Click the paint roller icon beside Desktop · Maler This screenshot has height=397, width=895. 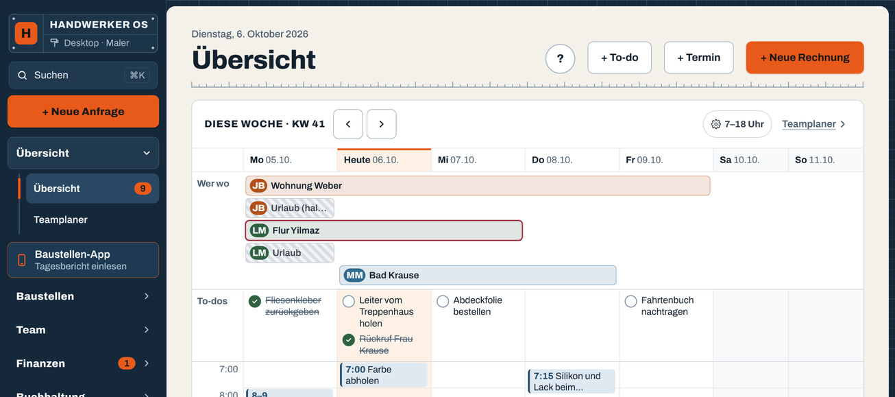pyautogui.click(x=55, y=43)
